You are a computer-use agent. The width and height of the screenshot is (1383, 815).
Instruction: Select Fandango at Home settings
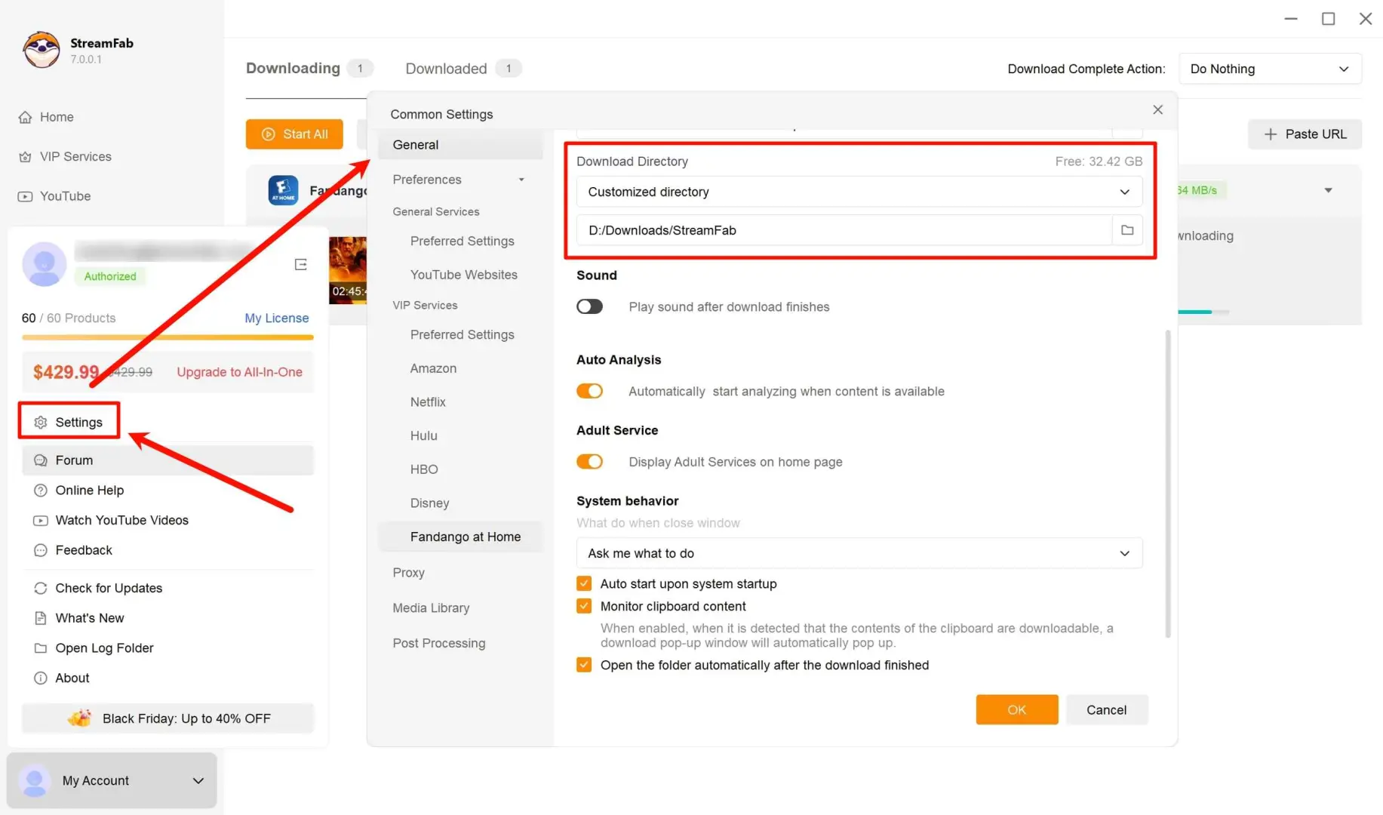point(460,537)
